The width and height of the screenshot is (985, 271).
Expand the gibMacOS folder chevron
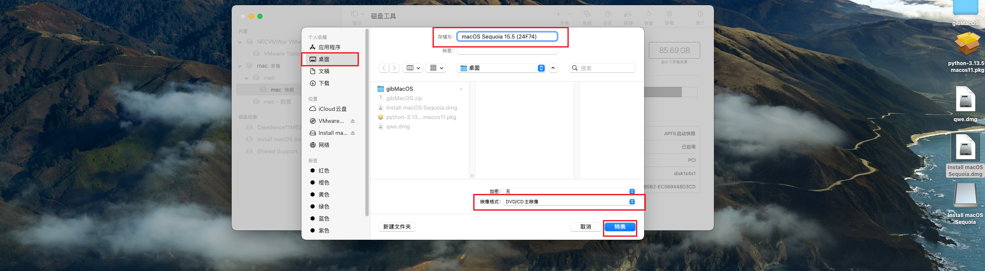coord(461,89)
